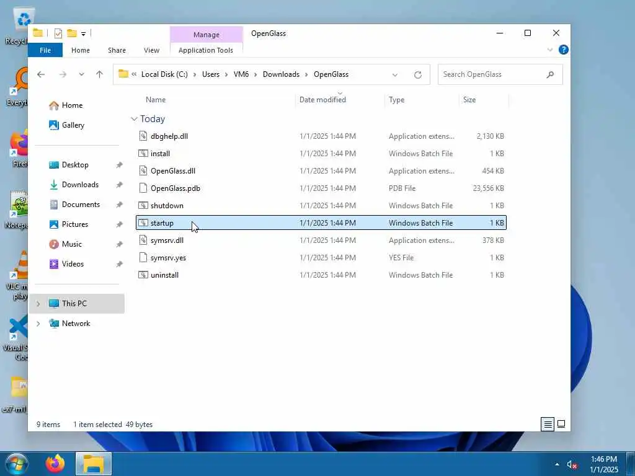The image size is (635, 476).
Task: Open Application Tools tab
Action: tap(206, 50)
